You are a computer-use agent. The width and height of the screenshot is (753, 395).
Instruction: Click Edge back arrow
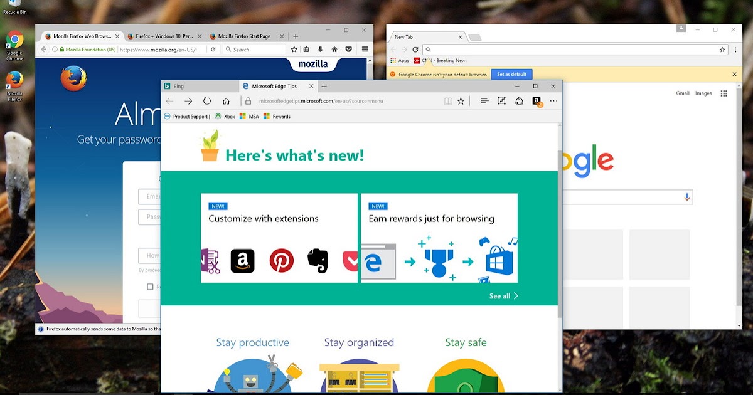coord(169,101)
